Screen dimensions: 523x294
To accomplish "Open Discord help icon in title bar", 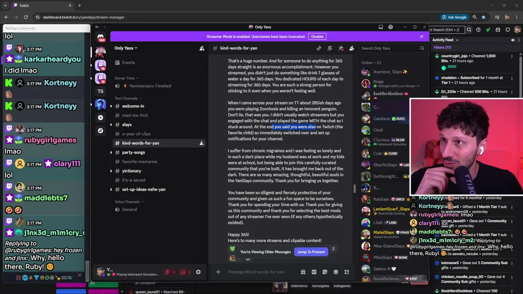I will 391,27.
